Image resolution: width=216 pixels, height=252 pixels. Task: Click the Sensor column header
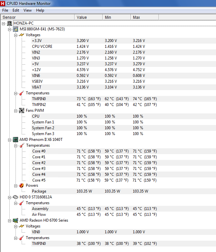[x=37, y=17]
